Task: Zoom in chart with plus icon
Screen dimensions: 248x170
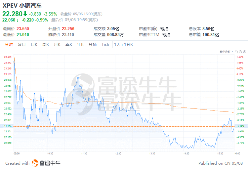Action: (244, 52)
